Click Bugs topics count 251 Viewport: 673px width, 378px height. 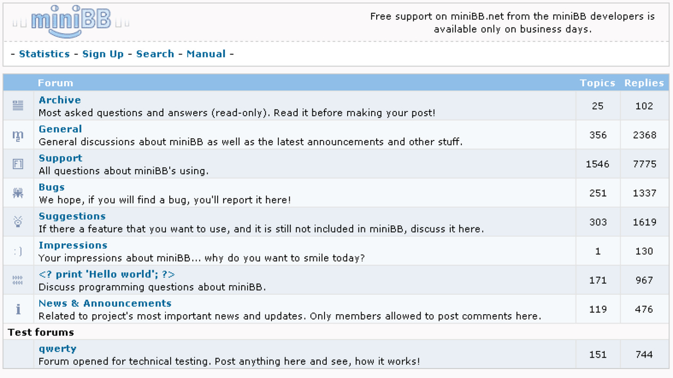pos(598,193)
